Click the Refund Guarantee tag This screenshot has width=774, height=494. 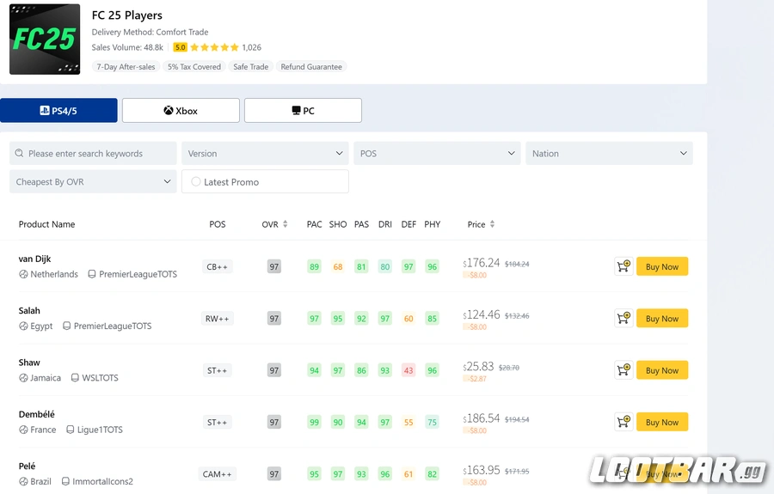(311, 67)
